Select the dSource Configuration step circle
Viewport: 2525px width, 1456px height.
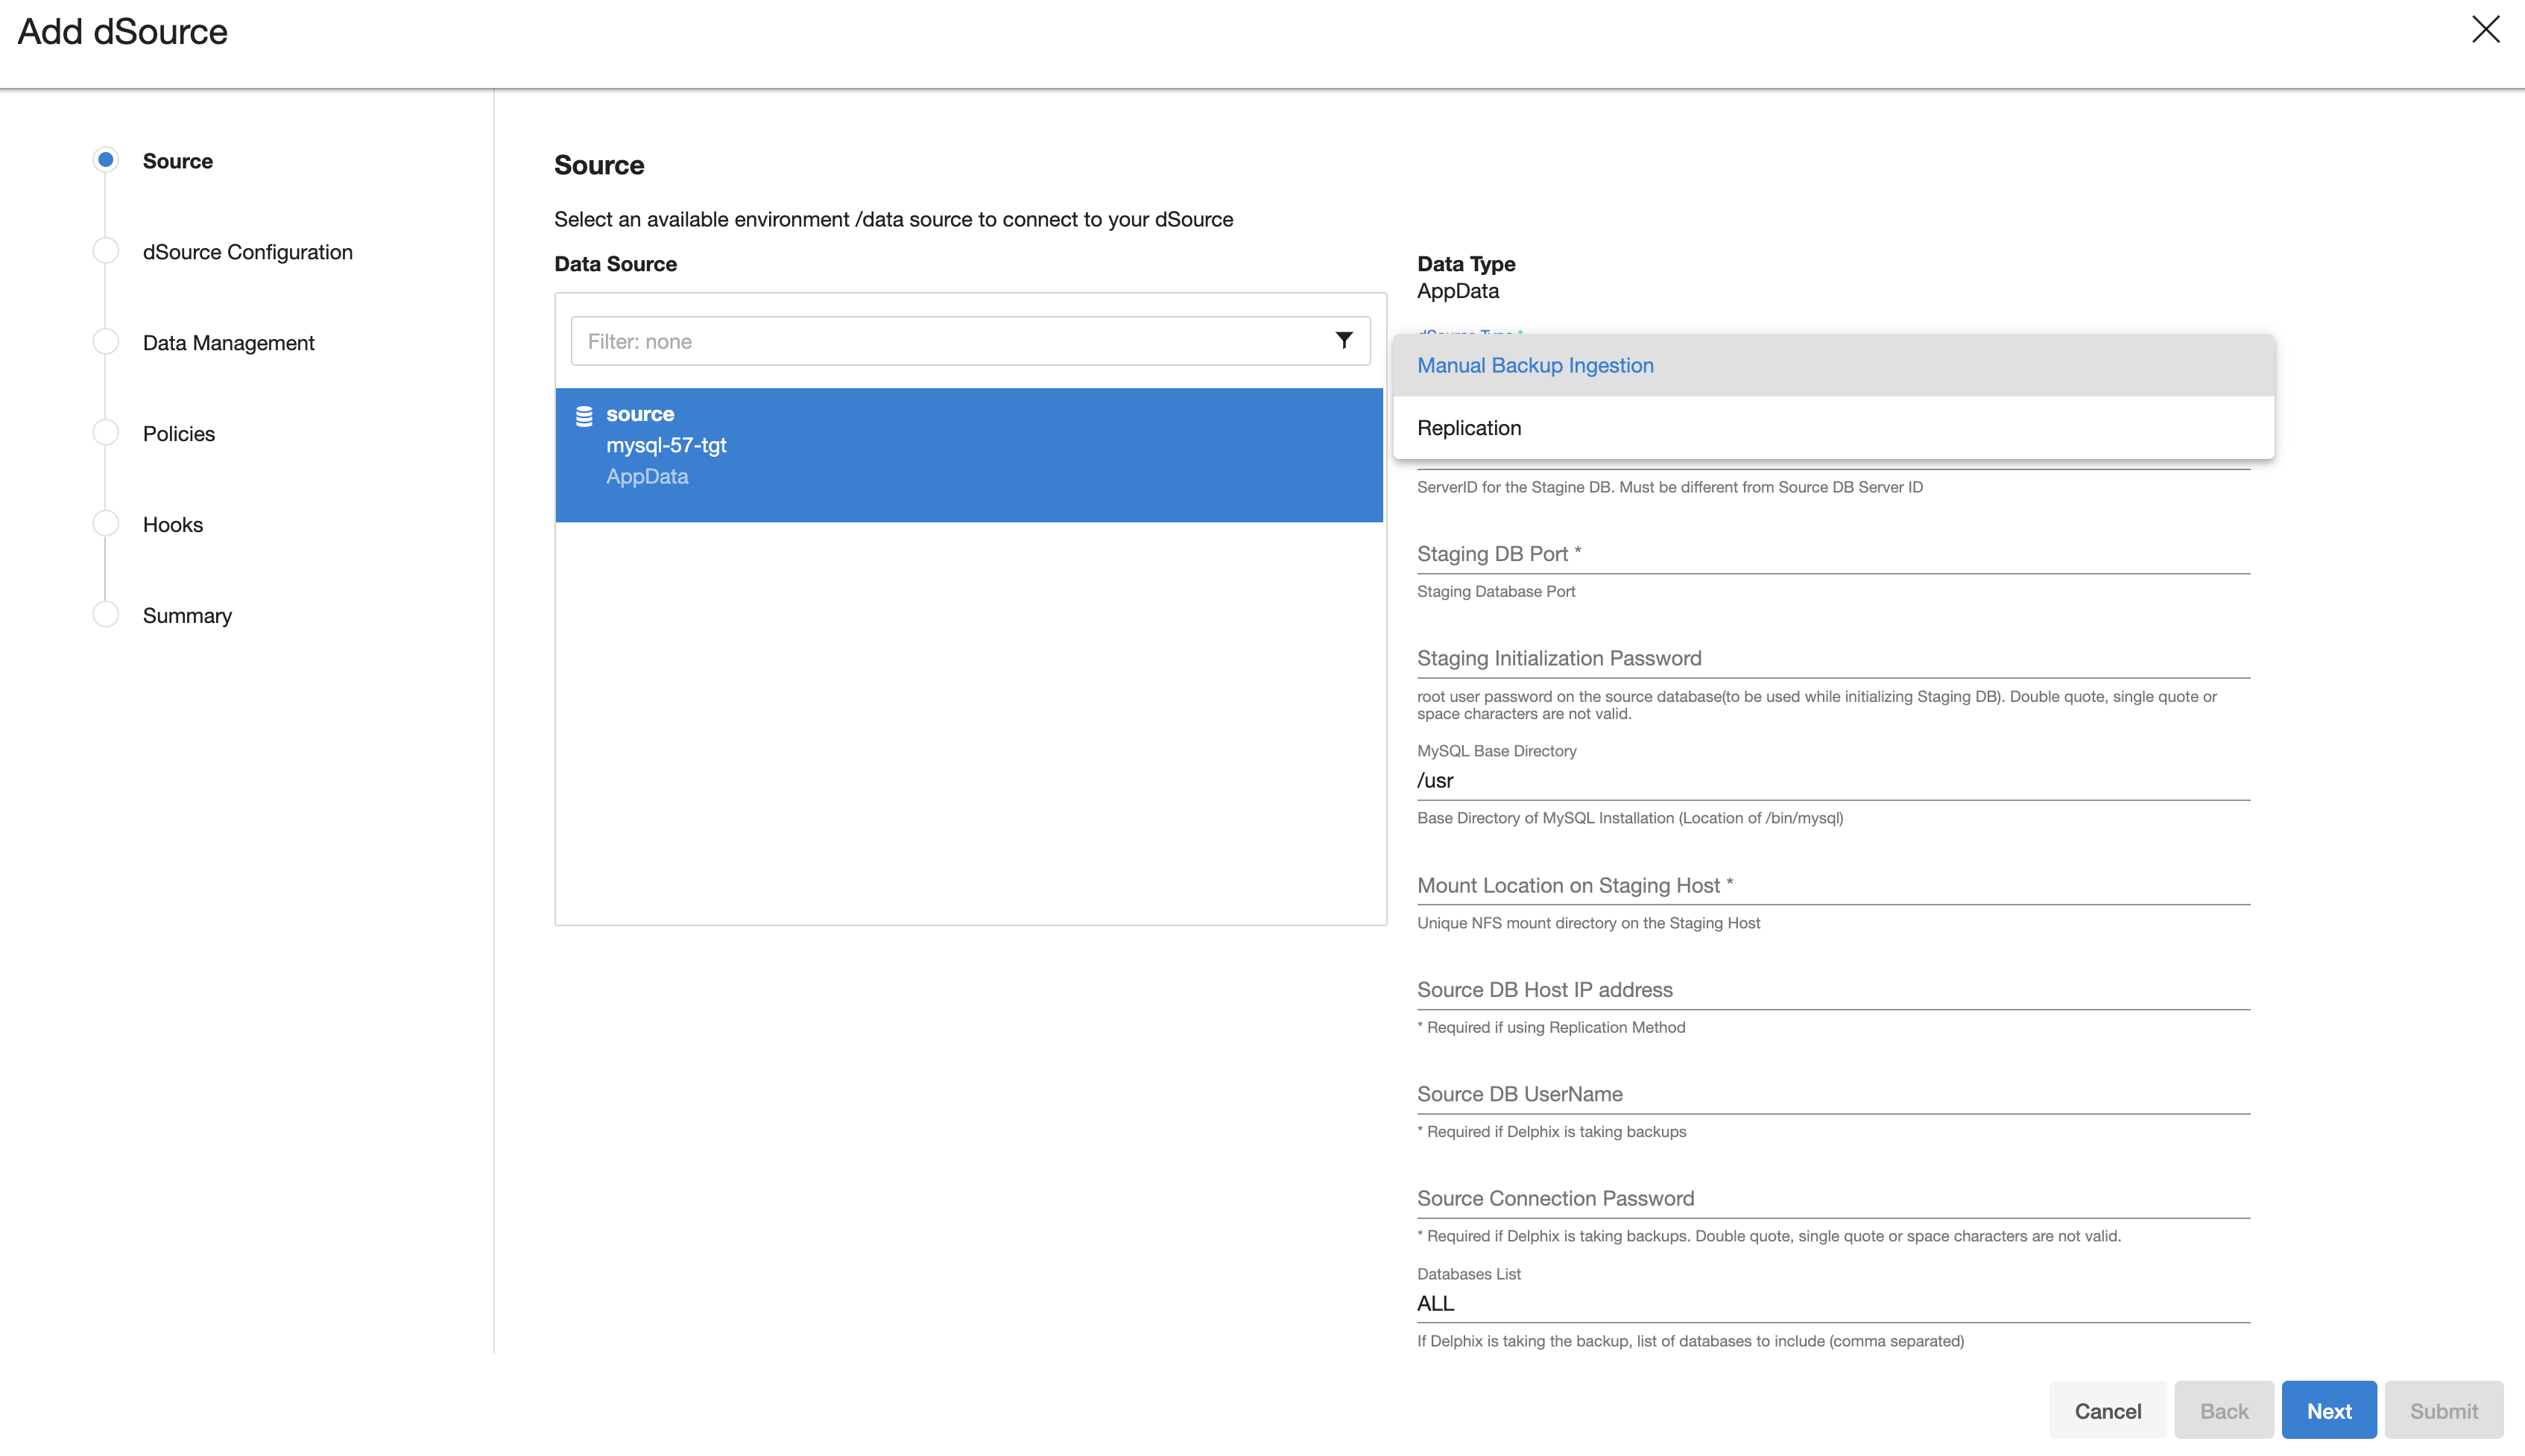(x=106, y=251)
